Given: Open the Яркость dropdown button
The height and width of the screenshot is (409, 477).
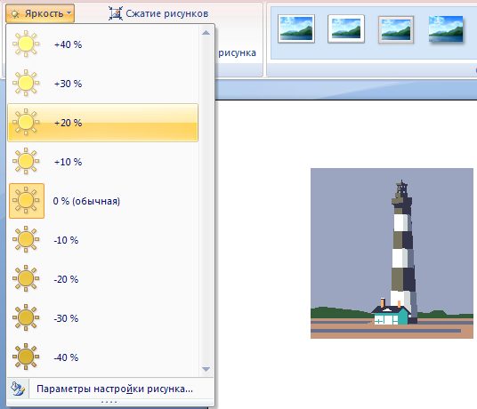Looking at the screenshot, I should pyautogui.click(x=40, y=13).
